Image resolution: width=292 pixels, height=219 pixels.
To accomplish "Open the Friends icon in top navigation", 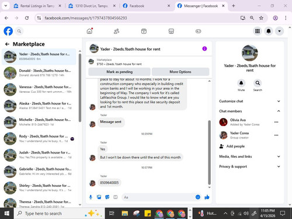I will point(117,31).
